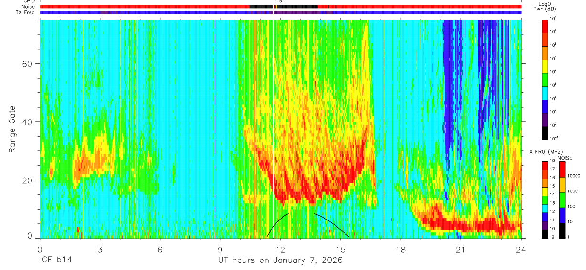This screenshot has height=270, width=586.
Task: Click the '9' label on the TX FRQ colorbar
Action: click(554, 237)
